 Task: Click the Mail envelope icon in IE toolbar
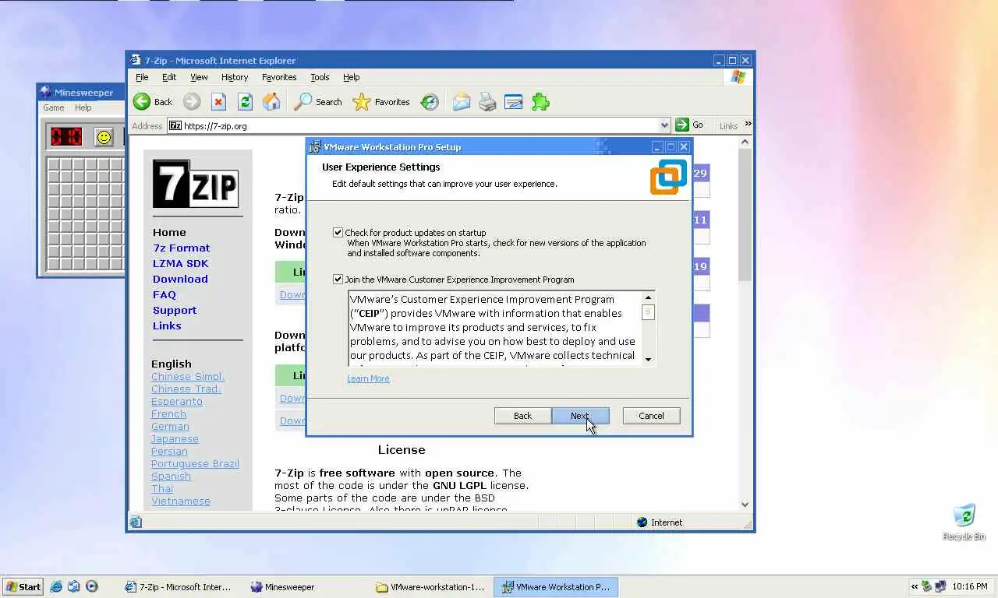click(x=462, y=102)
